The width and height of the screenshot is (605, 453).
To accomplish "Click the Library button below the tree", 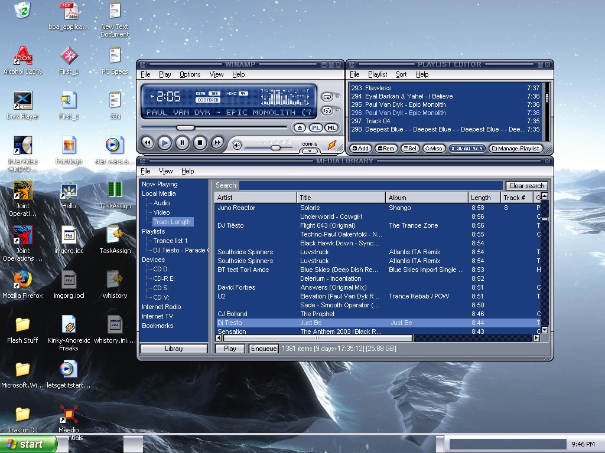I will 174,349.
